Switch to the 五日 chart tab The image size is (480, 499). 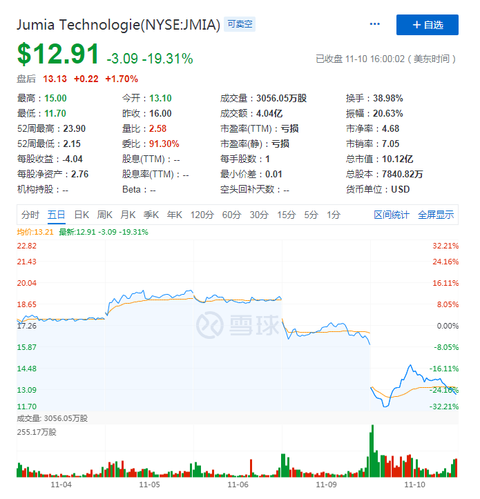point(57,215)
